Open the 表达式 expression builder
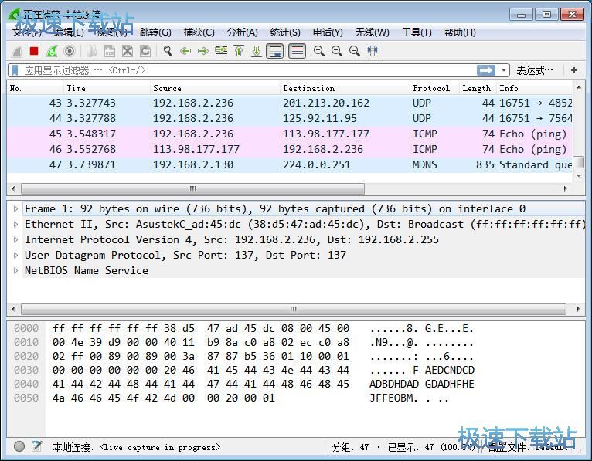 (x=535, y=70)
